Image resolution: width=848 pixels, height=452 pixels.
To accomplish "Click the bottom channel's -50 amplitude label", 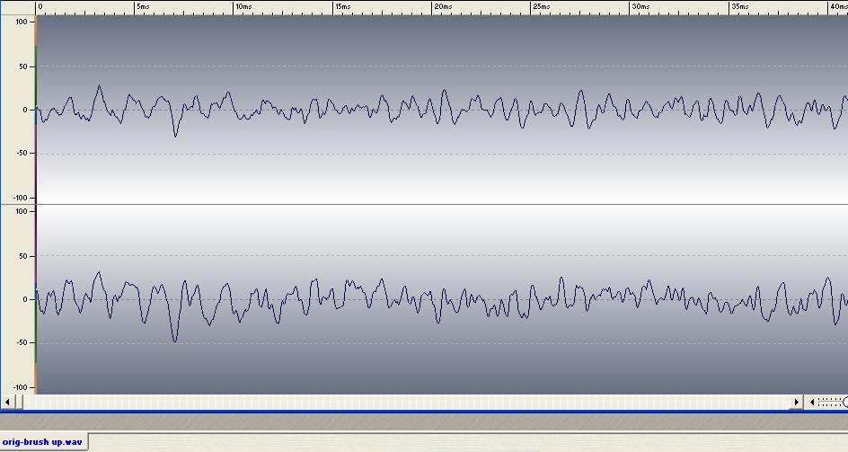I will tap(21, 342).
